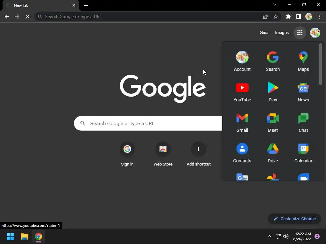The image size is (326, 244).
Task: Launch Google Meet from the apps panel
Action: coord(273,122)
